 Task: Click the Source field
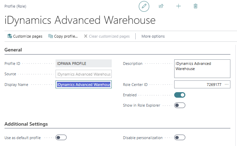[84, 74]
